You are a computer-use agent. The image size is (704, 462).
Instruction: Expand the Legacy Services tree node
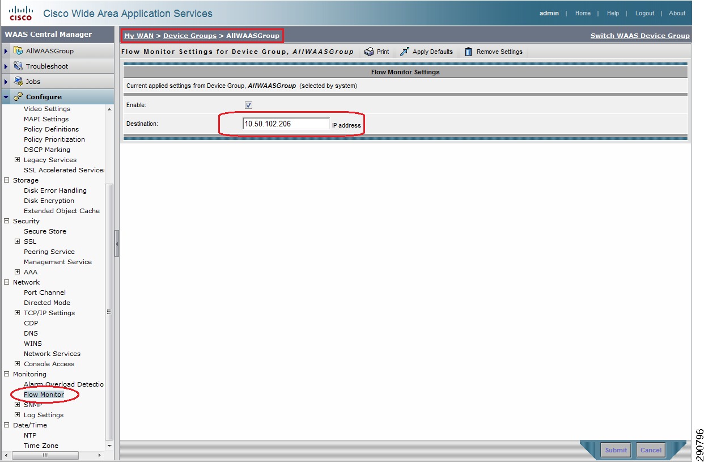click(x=18, y=160)
